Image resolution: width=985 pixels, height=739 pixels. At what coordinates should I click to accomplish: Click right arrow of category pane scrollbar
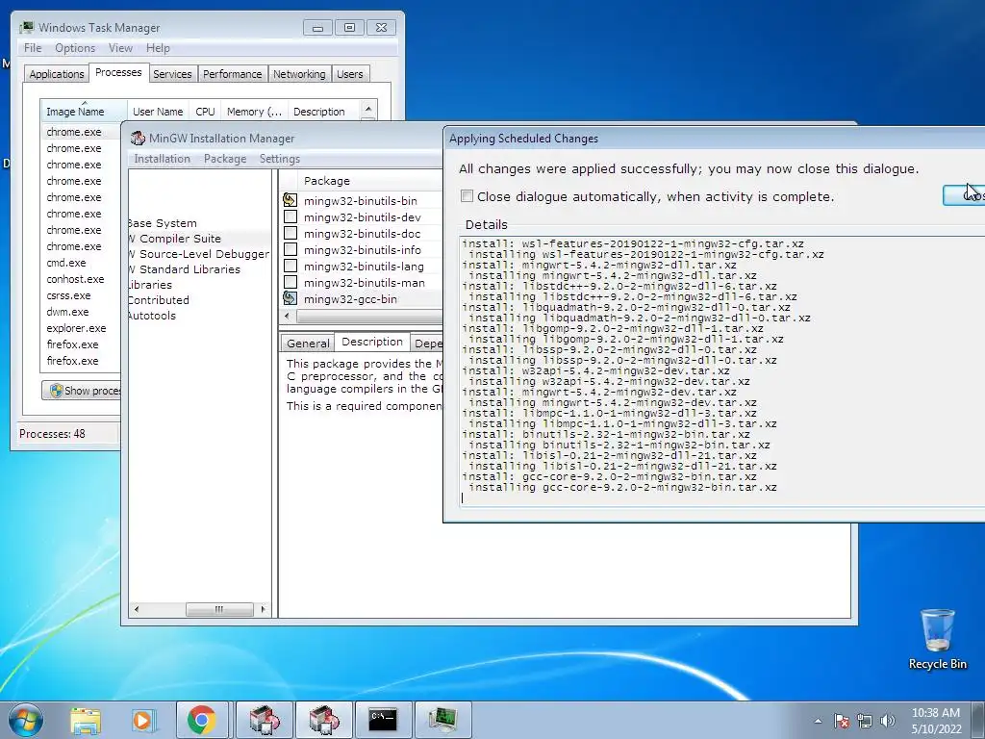tap(264, 609)
